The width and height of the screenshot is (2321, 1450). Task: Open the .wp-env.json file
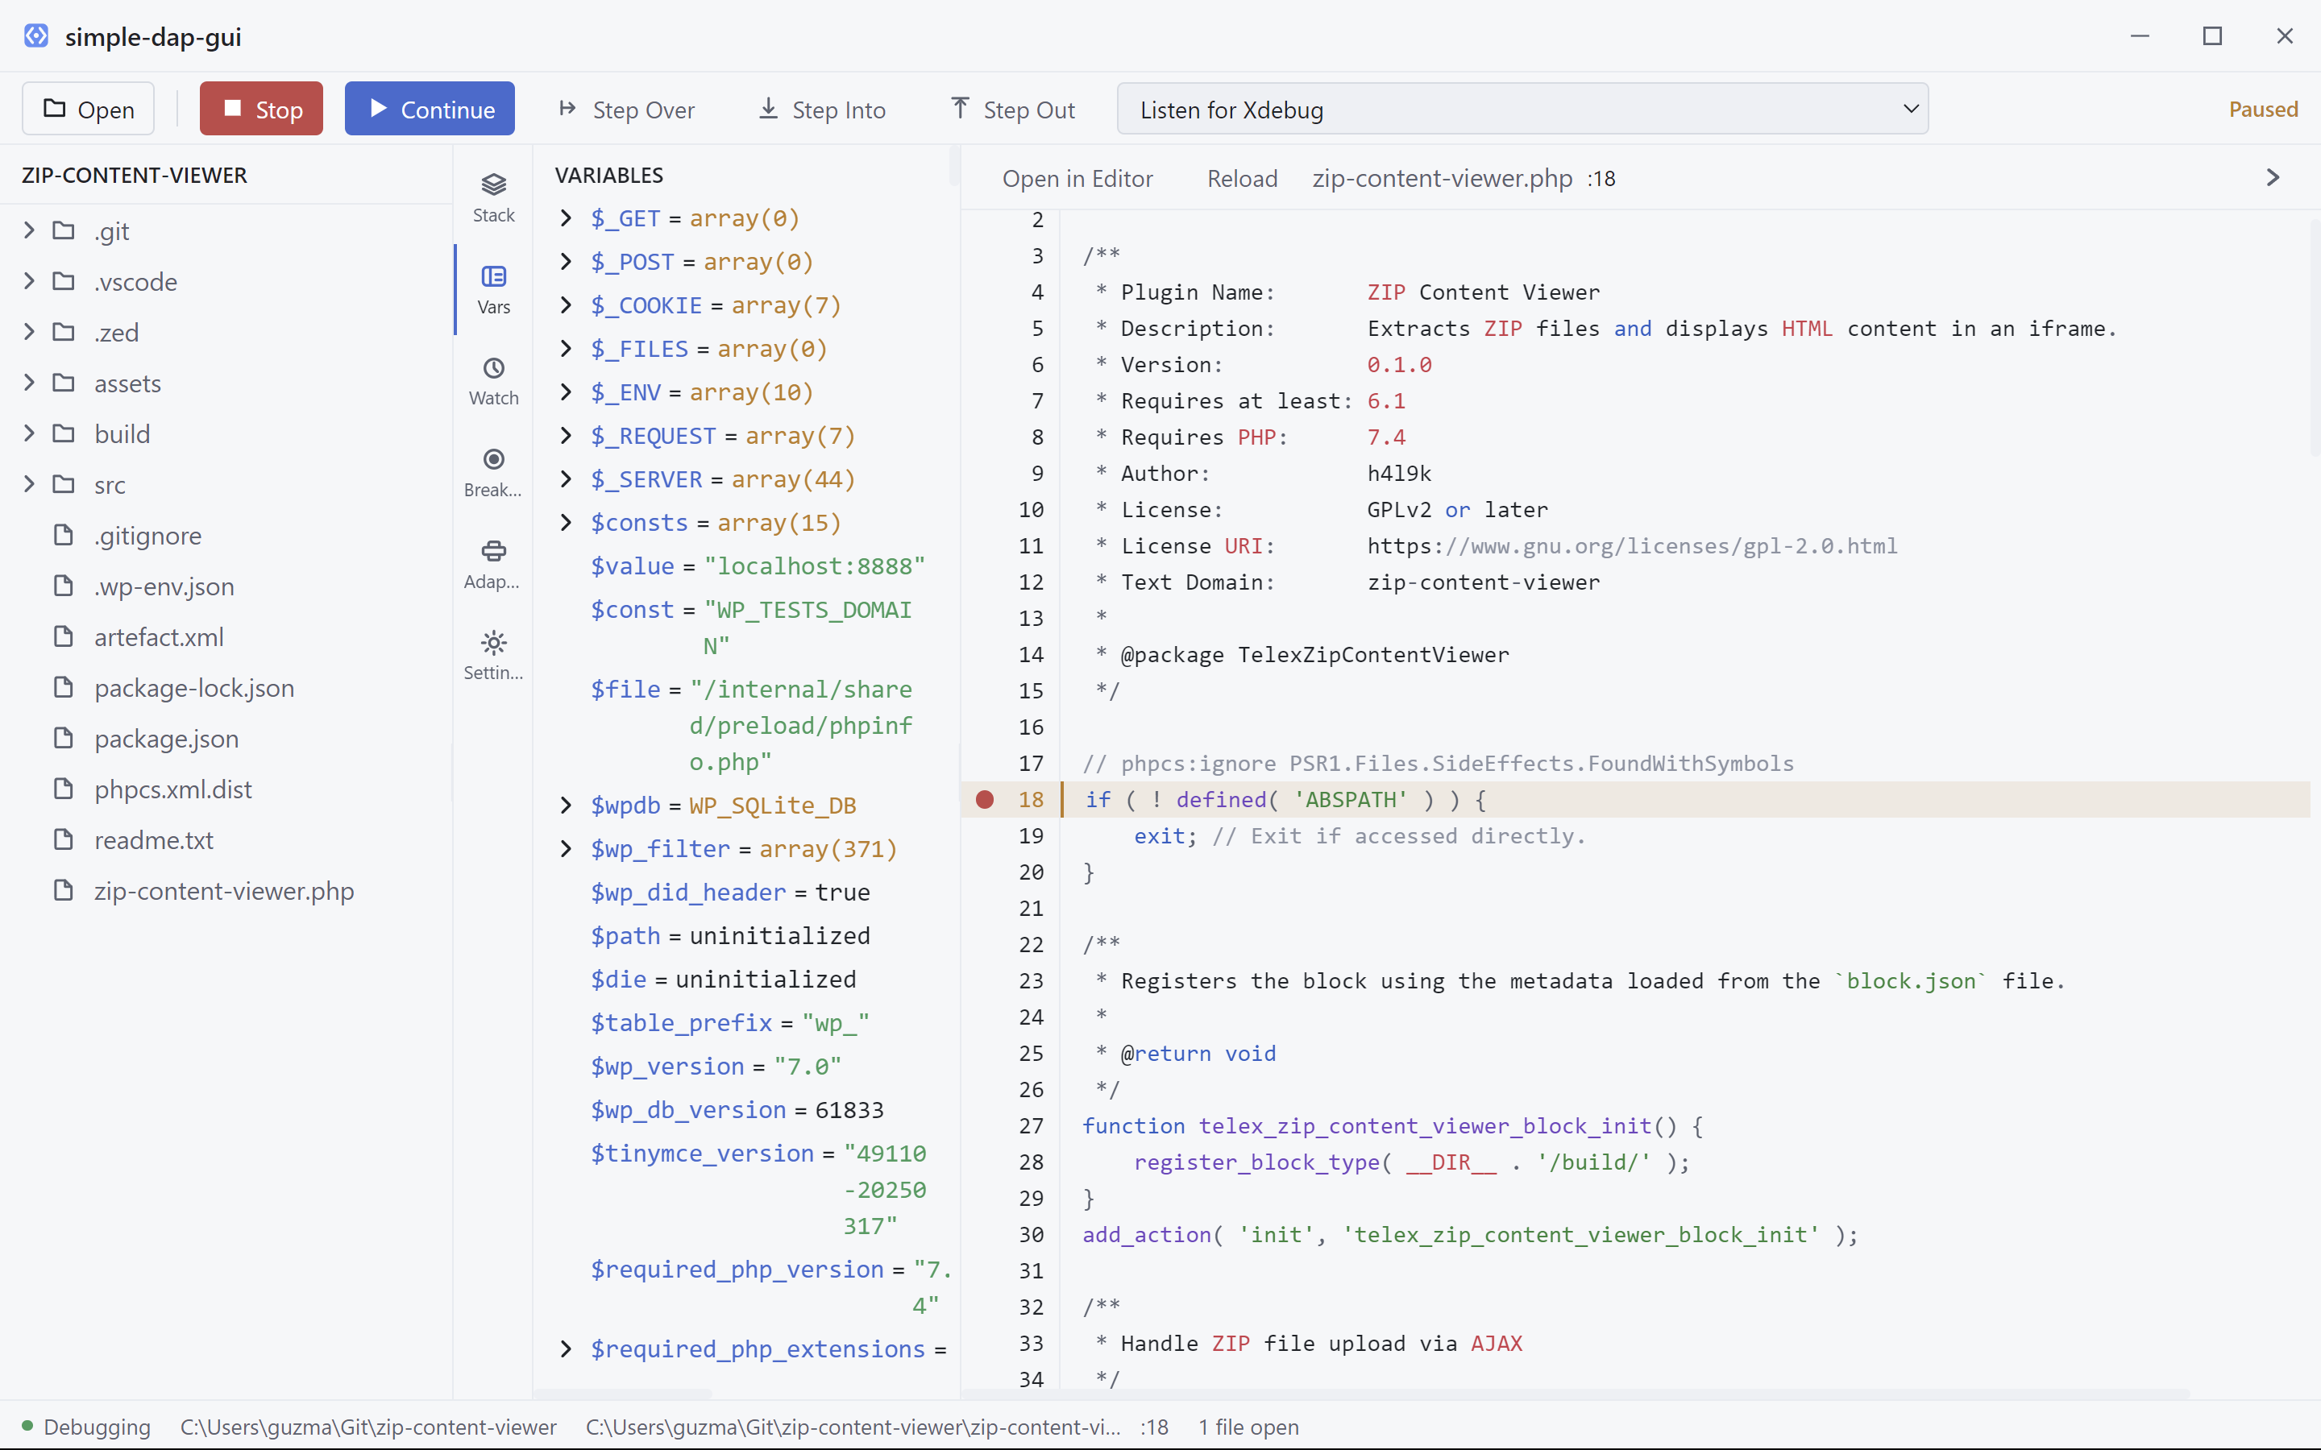pyautogui.click(x=226, y=586)
